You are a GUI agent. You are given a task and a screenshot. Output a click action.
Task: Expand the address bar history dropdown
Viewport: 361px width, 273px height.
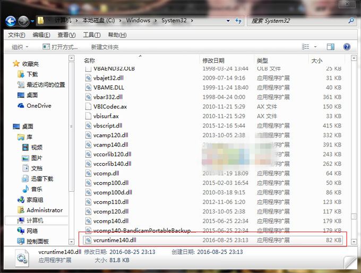pyautogui.click(x=228, y=21)
